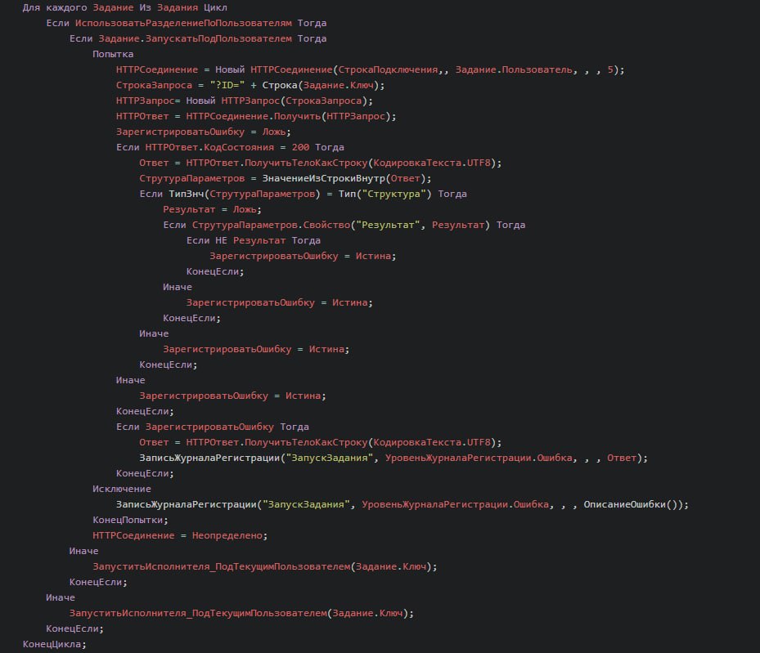Click the 'ОписаниеОшибки()' call
Viewport: 760px width, 653px height.
[630, 504]
